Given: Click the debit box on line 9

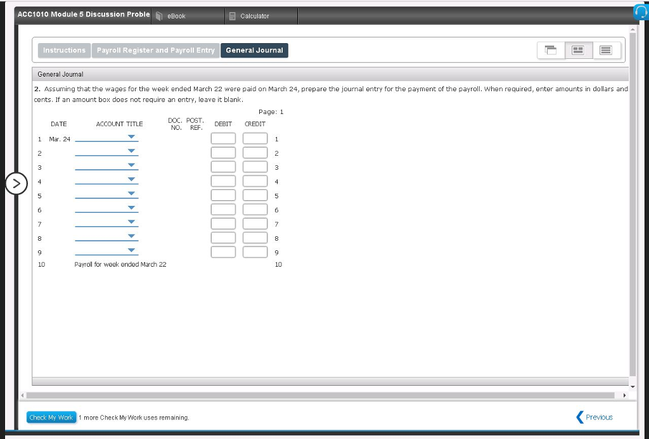Looking at the screenshot, I should pos(223,252).
